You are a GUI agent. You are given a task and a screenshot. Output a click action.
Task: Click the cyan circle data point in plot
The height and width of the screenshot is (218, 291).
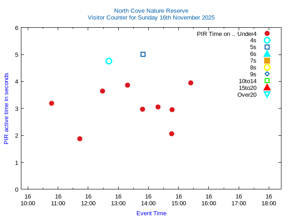[x=109, y=61]
